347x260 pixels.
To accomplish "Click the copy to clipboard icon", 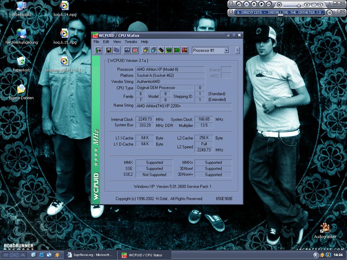I will (117, 50).
